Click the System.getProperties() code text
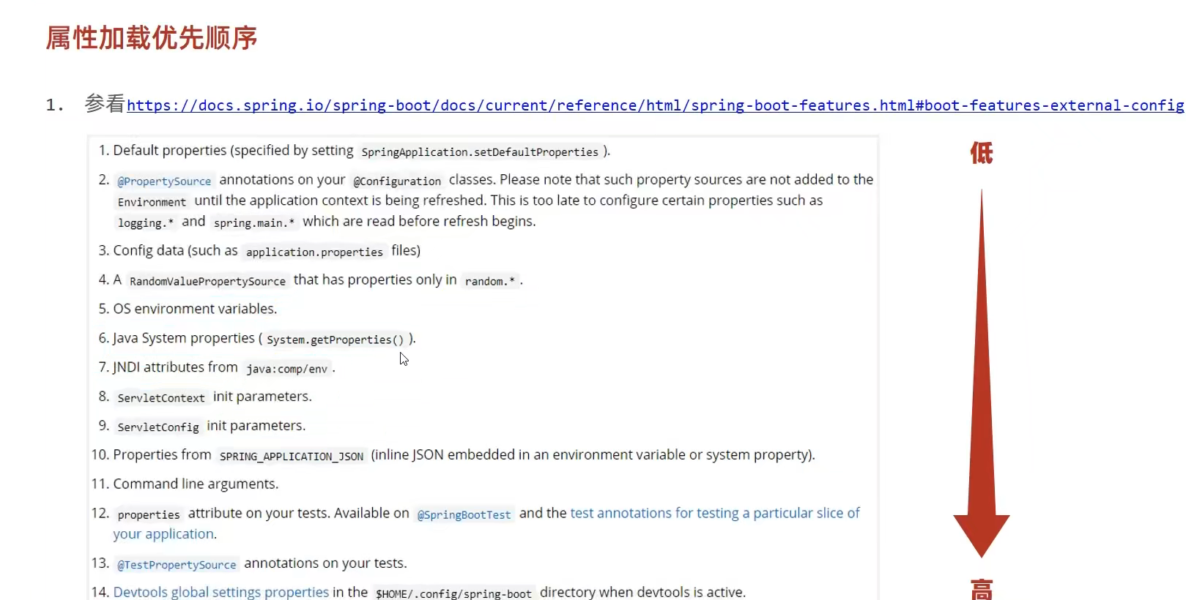Viewport: 1186px width, 600px height. [x=335, y=340]
